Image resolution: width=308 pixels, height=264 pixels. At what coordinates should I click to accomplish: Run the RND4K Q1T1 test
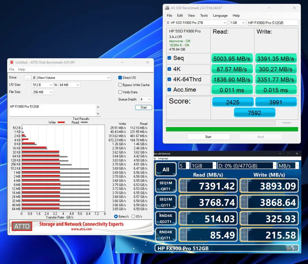click(x=166, y=235)
